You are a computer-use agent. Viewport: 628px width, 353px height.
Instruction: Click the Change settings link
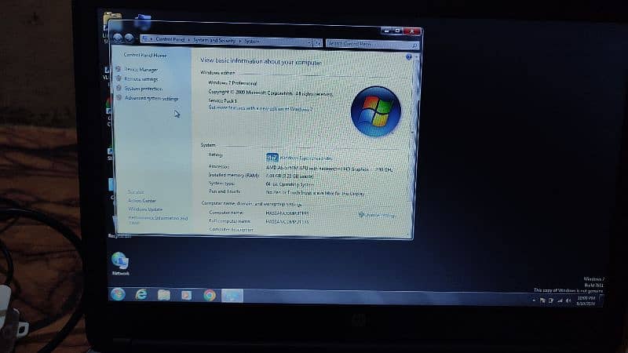[x=377, y=215]
